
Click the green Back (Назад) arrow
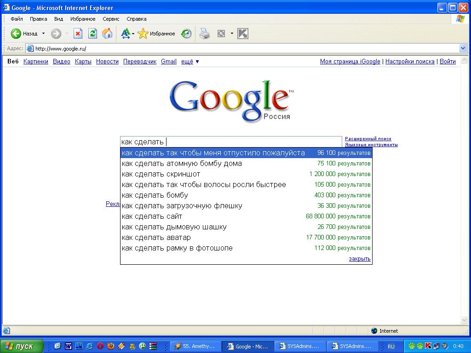point(16,34)
